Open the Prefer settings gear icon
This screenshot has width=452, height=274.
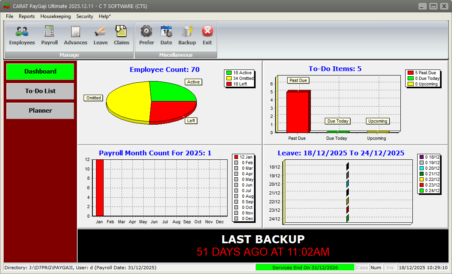(x=146, y=32)
